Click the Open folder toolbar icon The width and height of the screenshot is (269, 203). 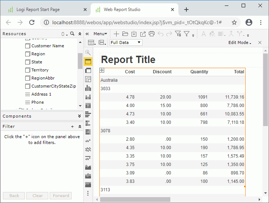point(125,34)
